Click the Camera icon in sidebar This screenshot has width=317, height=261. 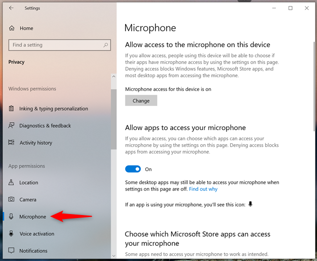11,199
